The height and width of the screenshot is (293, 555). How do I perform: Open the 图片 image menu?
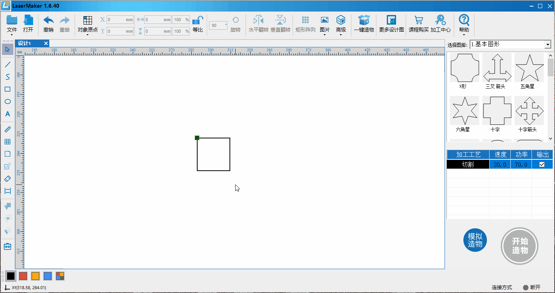pos(324,20)
